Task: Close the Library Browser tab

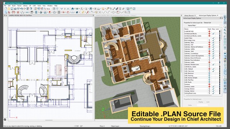Action: click(x=195, y=15)
